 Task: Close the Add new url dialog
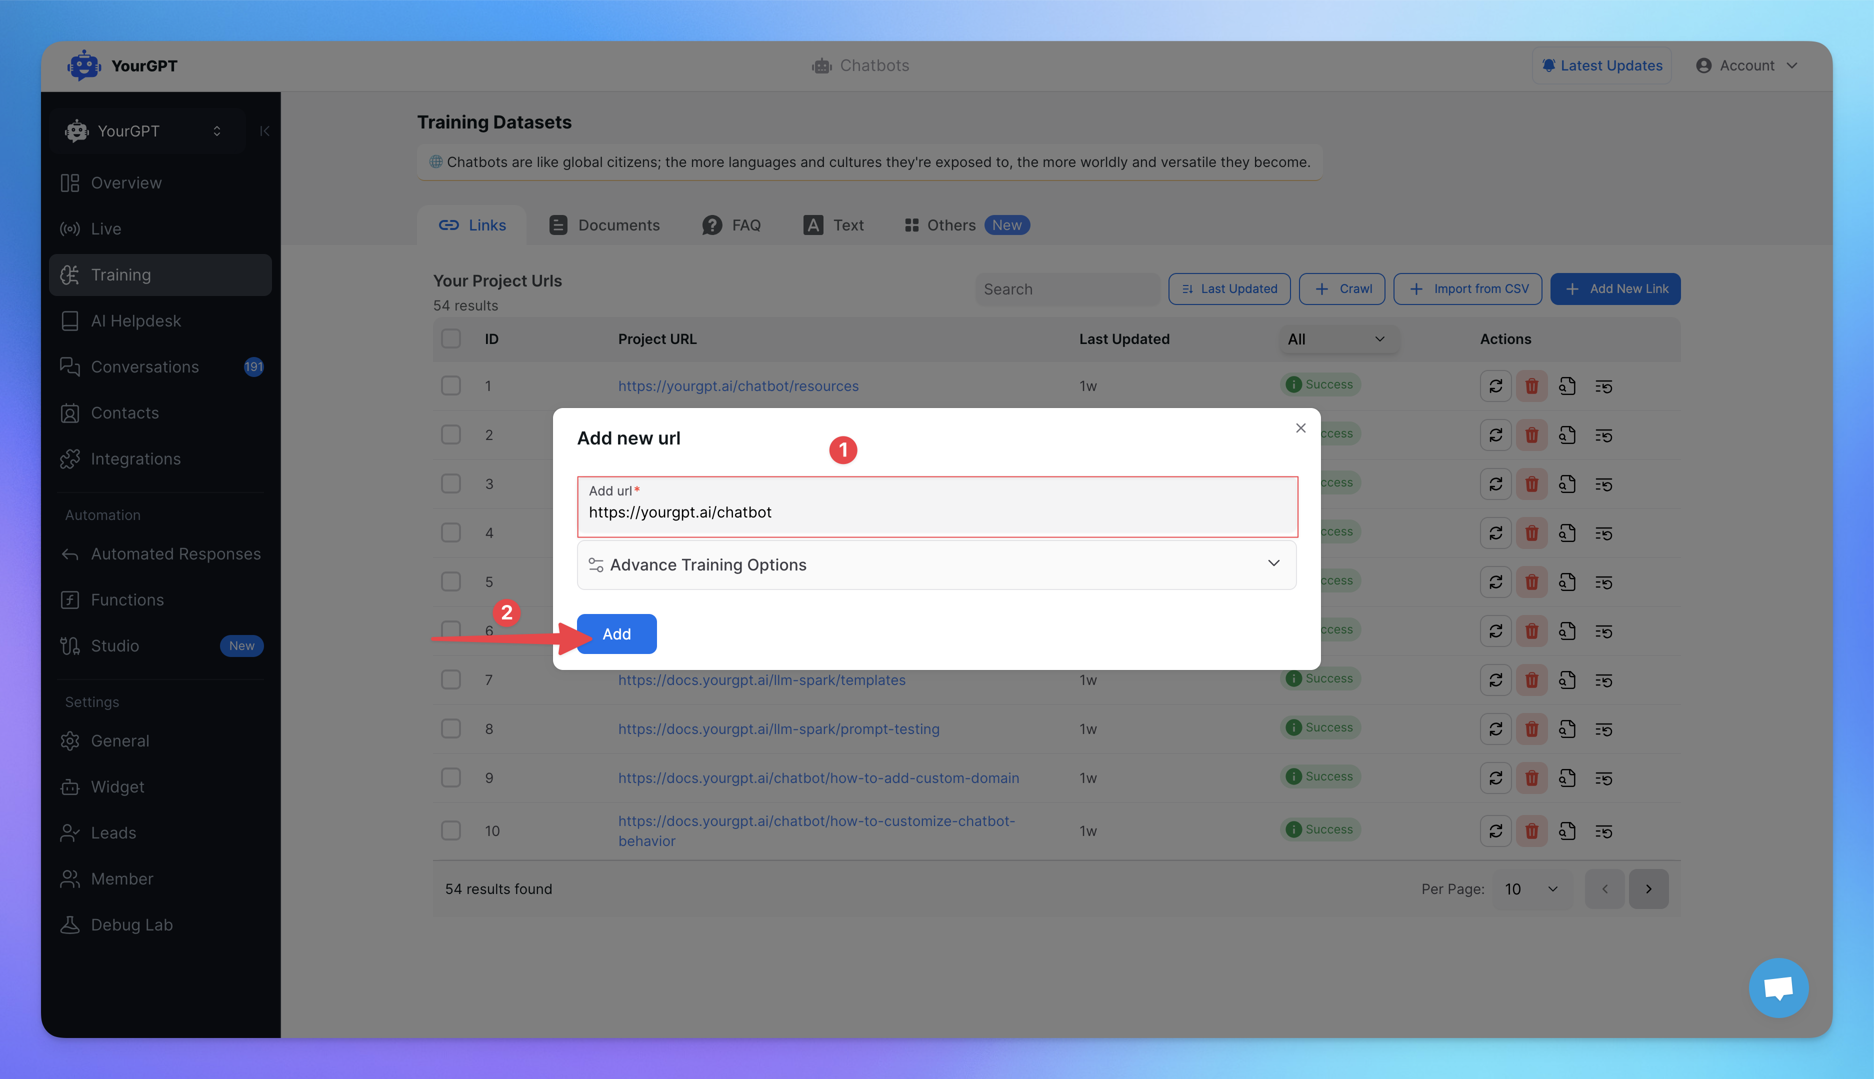click(1300, 428)
